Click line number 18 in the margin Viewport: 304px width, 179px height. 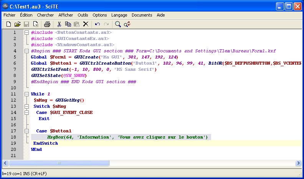(x=13, y=137)
